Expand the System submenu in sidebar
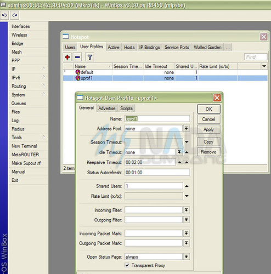271x274 pixels. click(x=43, y=94)
